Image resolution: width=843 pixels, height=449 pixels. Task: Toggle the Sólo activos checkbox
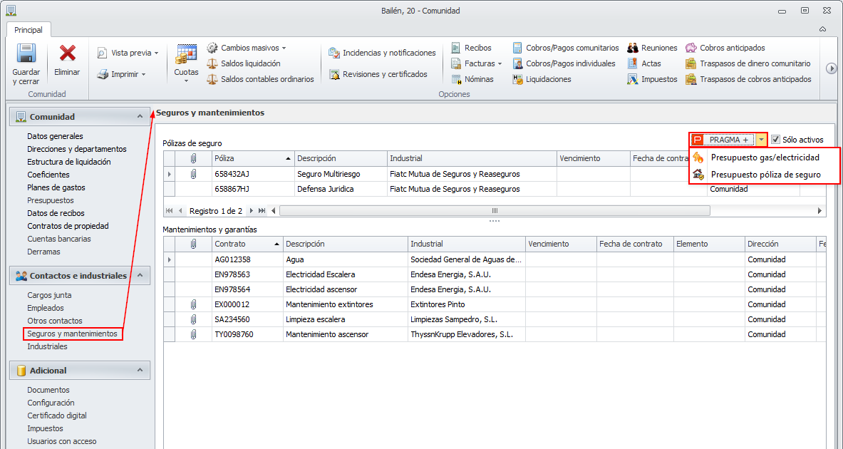pyautogui.click(x=776, y=140)
